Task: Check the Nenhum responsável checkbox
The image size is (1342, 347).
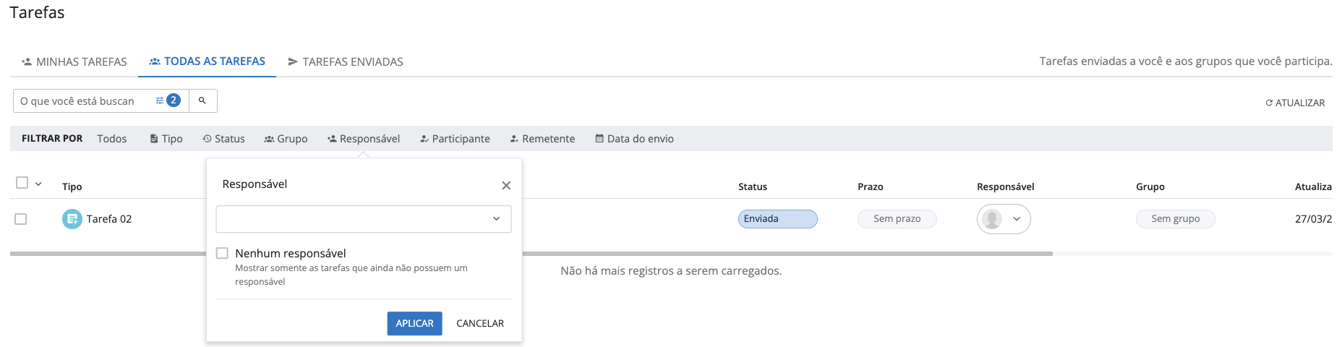Action: pos(222,253)
